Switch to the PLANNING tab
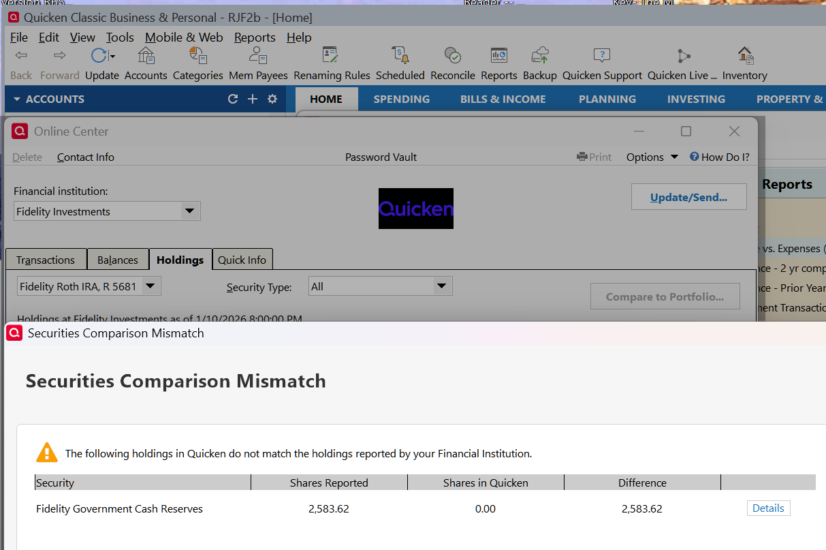The width and height of the screenshot is (826, 550). coord(607,99)
